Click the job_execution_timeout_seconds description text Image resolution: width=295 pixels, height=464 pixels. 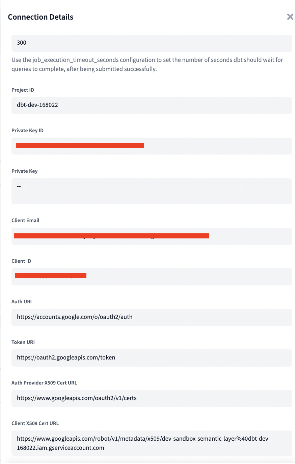[147, 64]
